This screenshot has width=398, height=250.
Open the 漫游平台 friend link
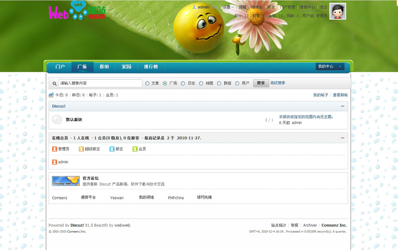point(88,197)
